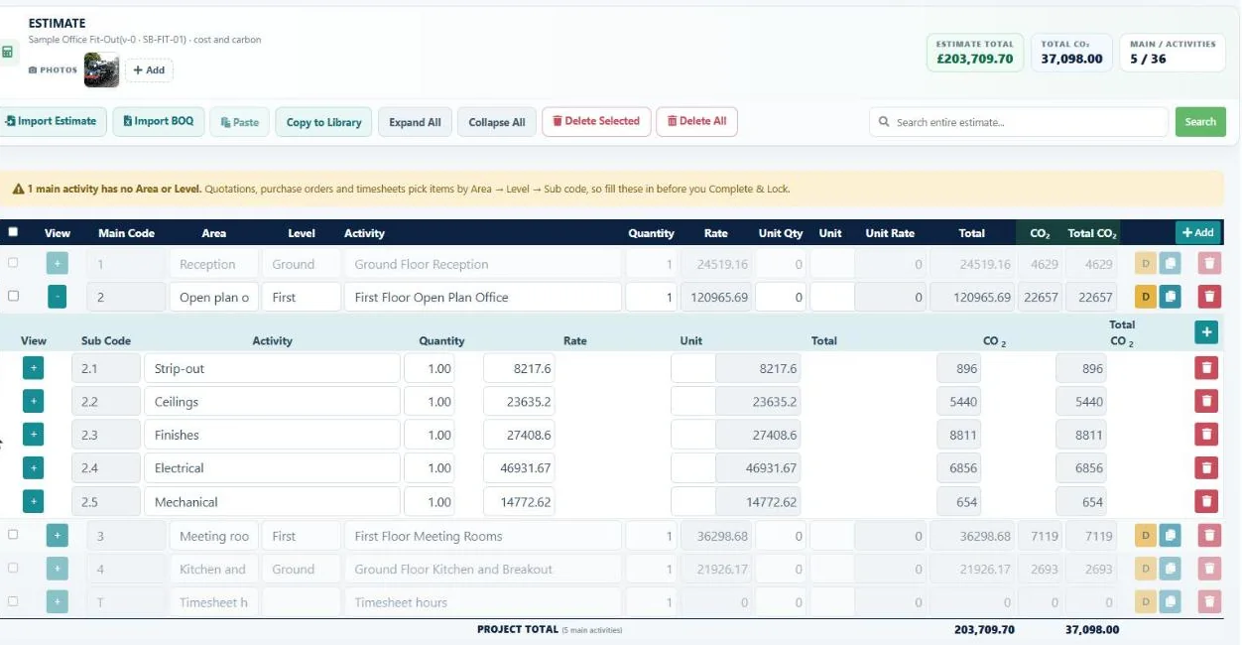This screenshot has height=645, width=1242.
Task: Open the estimate calculator sidebar icon
Action: point(7,52)
